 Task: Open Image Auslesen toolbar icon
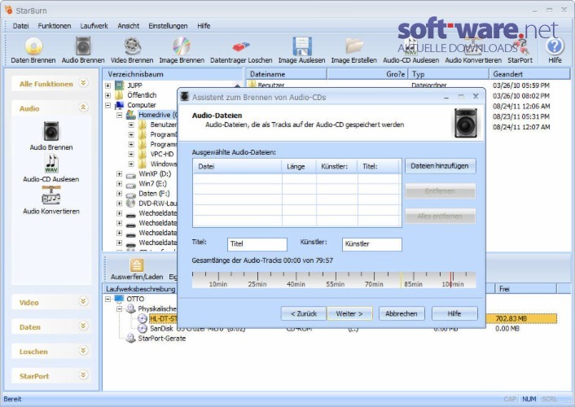pyautogui.click(x=302, y=46)
